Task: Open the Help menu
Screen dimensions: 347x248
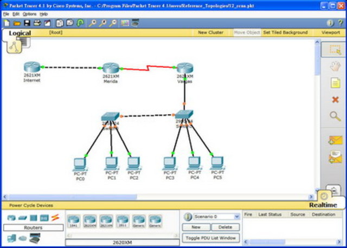Action: (x=43, y=14)
